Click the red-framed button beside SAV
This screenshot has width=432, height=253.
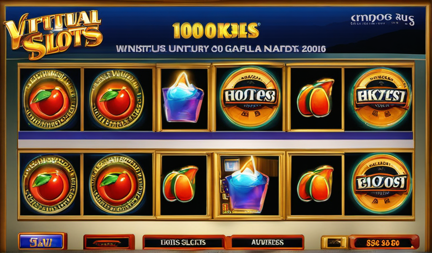click(109, 242)
